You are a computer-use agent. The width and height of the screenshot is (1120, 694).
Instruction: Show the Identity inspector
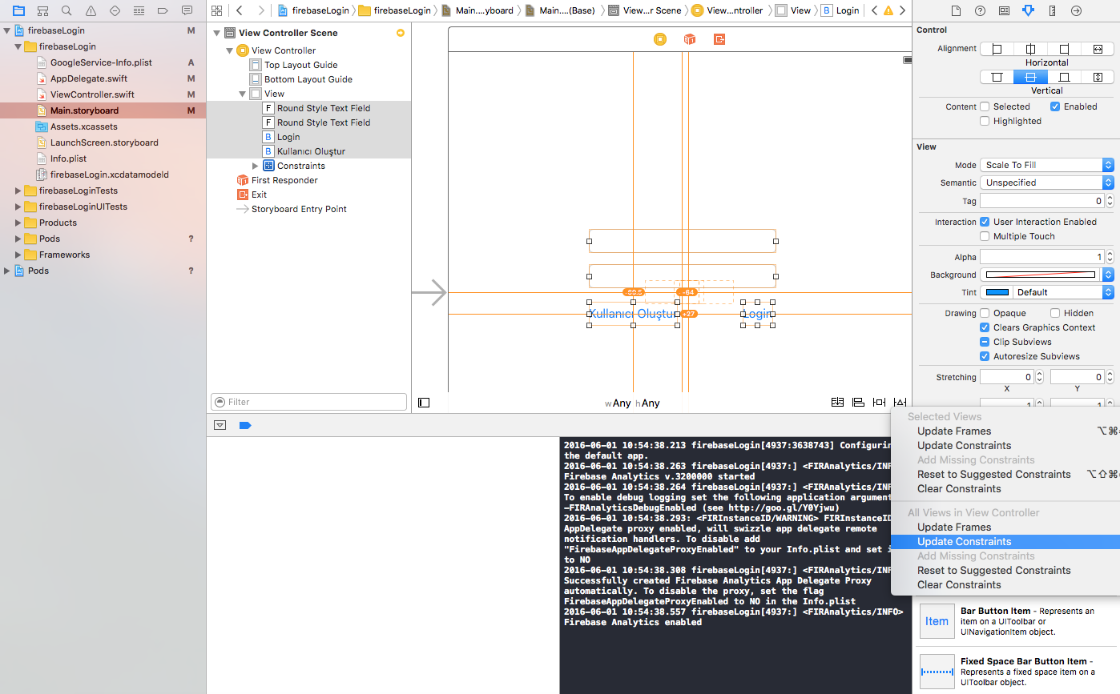1004,10
